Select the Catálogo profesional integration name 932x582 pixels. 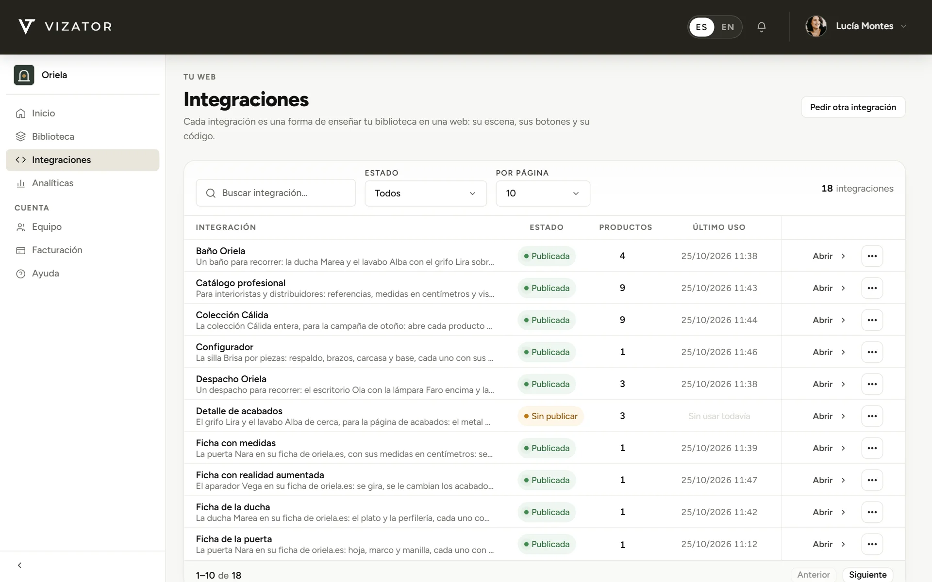pos(240,283)
